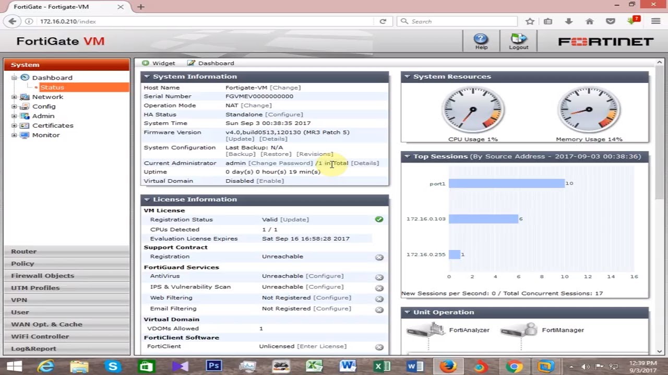
Task: Expand the Monitor tree node
Action: pyautogui.click(x=14, y=135)
